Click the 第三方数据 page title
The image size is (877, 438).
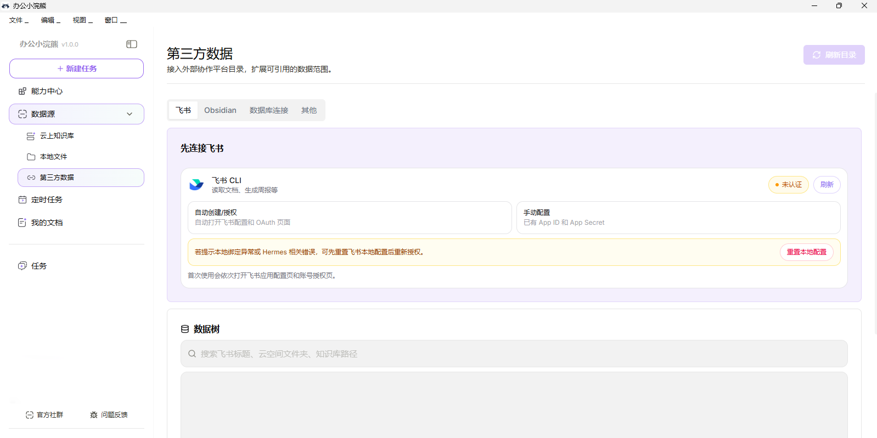(200, 54)
